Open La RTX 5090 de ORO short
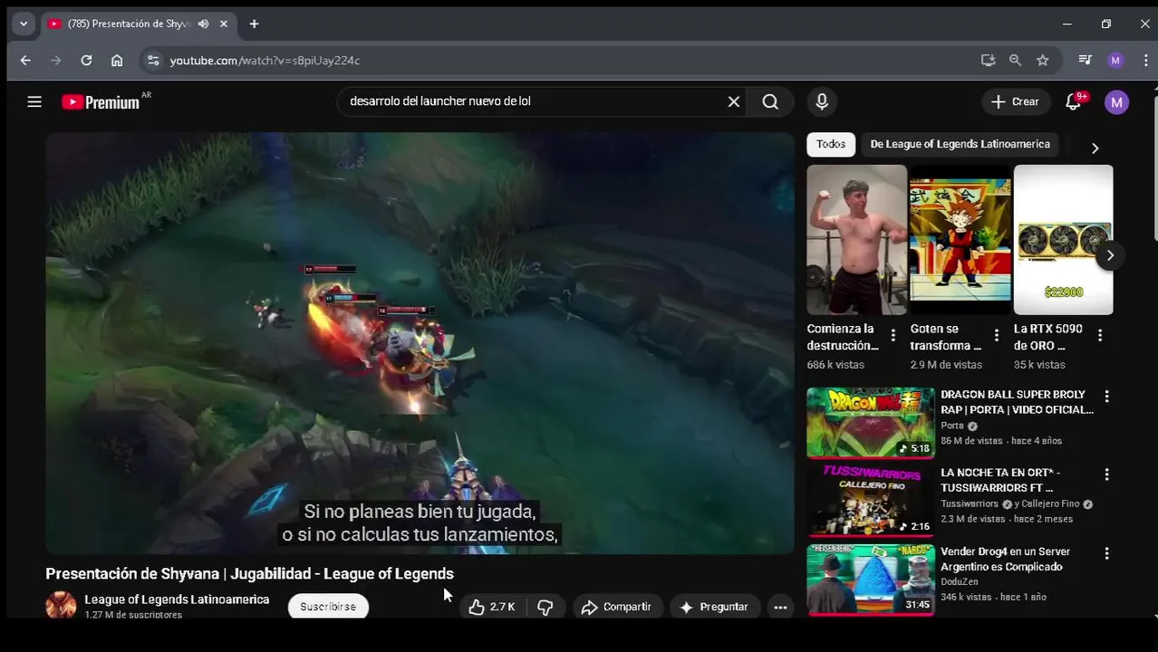Image resolution: width=1158 pixels, height=652 pixels. 1063,239
